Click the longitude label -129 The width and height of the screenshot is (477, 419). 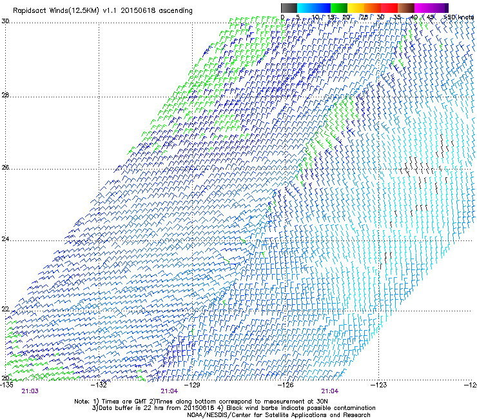click(192, 385)
